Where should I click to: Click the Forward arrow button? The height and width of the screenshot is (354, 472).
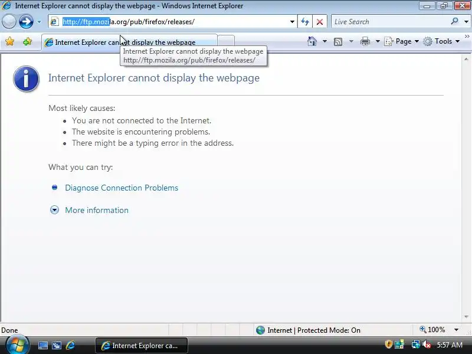point(26,22)
